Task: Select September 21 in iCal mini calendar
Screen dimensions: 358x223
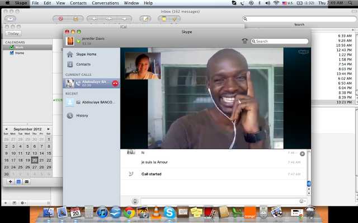Action: point(41,160)
